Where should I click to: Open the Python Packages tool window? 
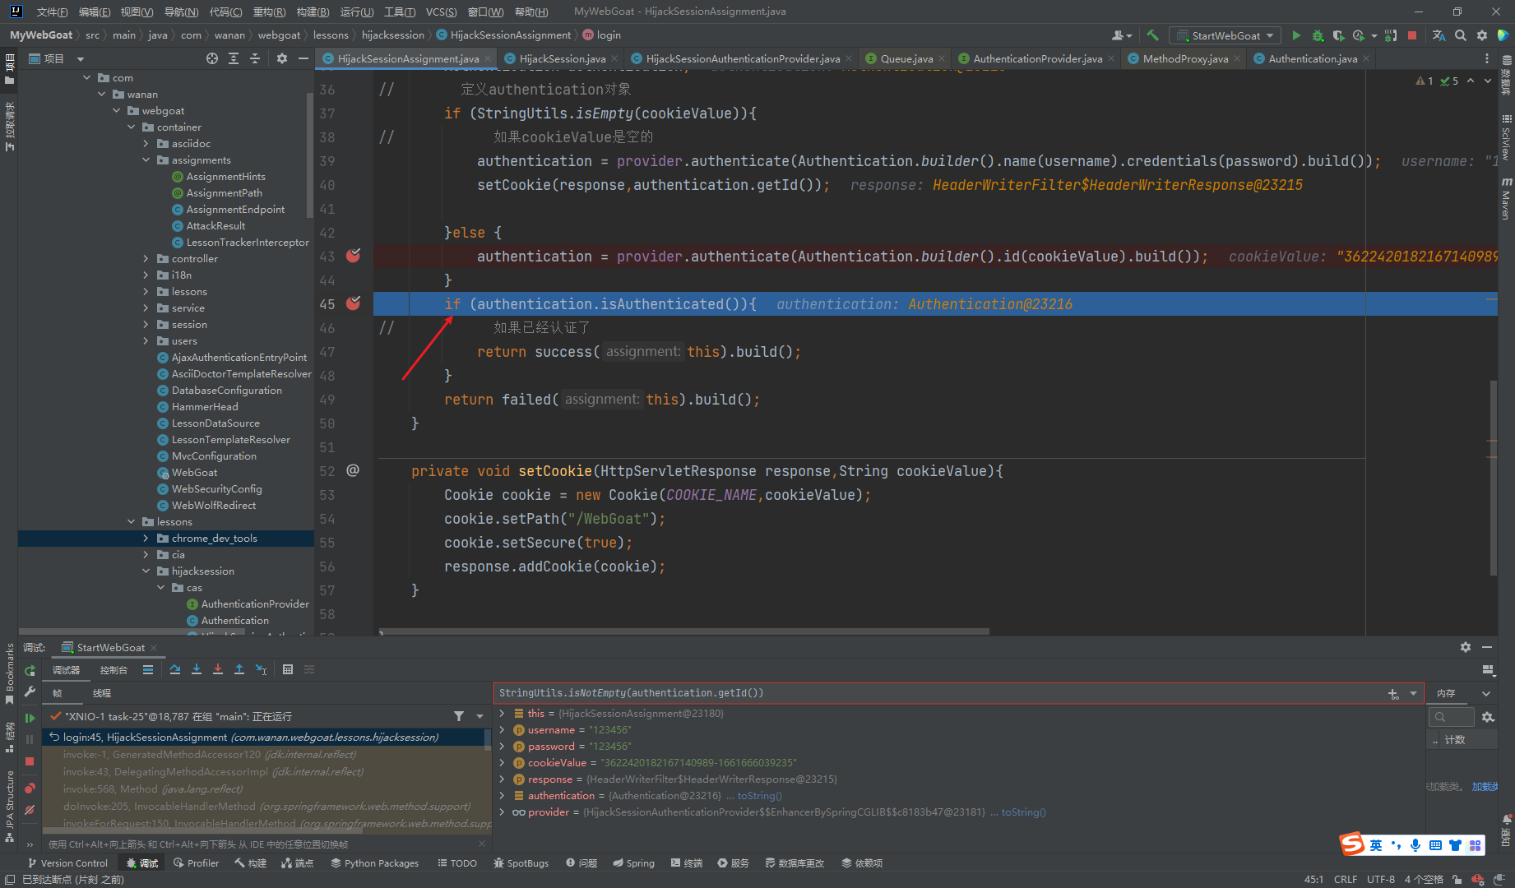[x=375, y=863]
